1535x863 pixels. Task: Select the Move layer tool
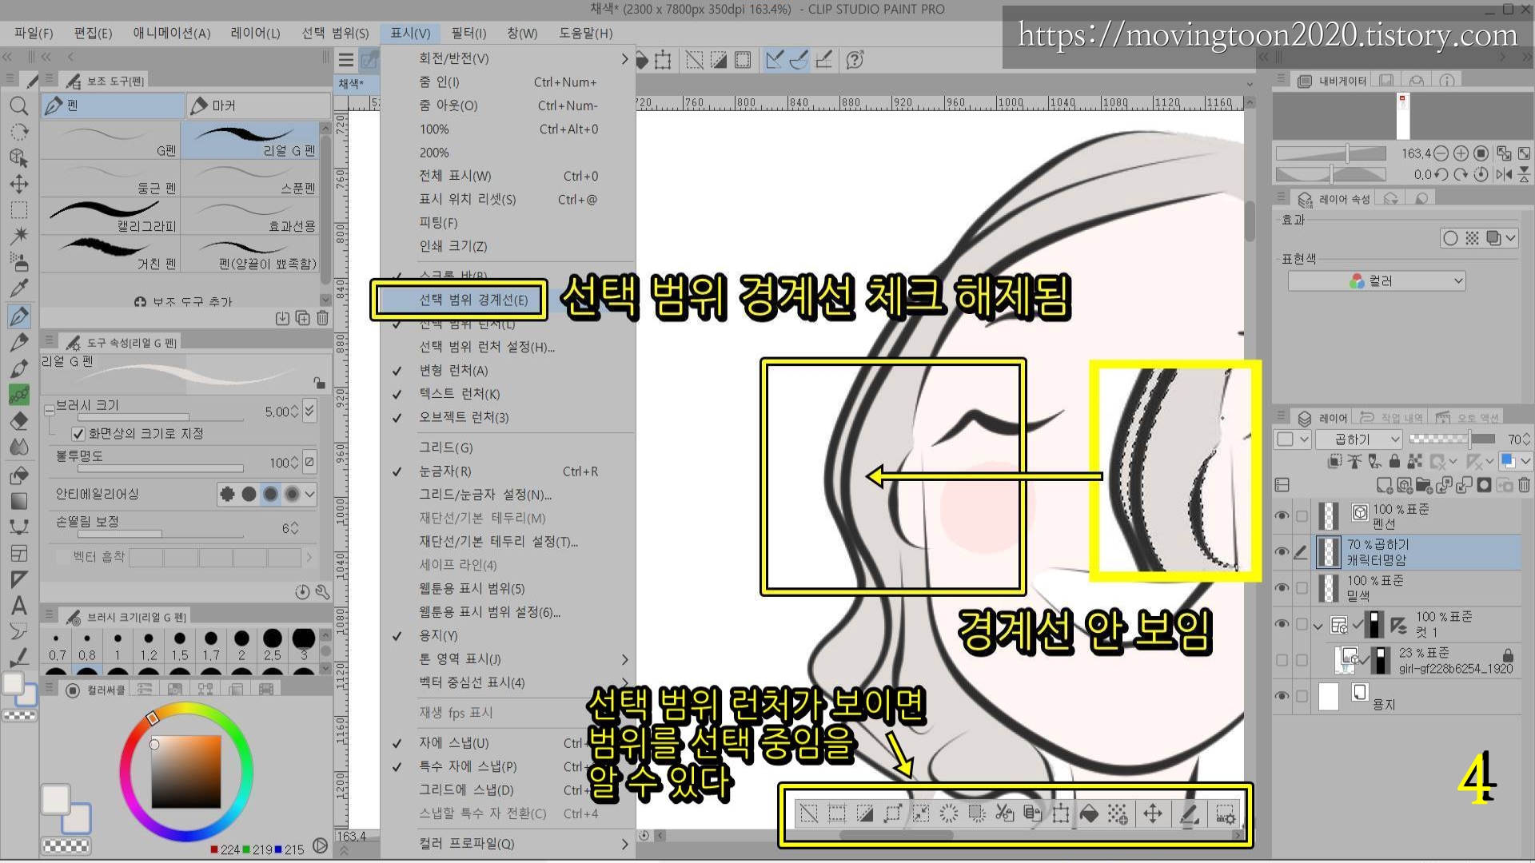[x=19, y=184]
